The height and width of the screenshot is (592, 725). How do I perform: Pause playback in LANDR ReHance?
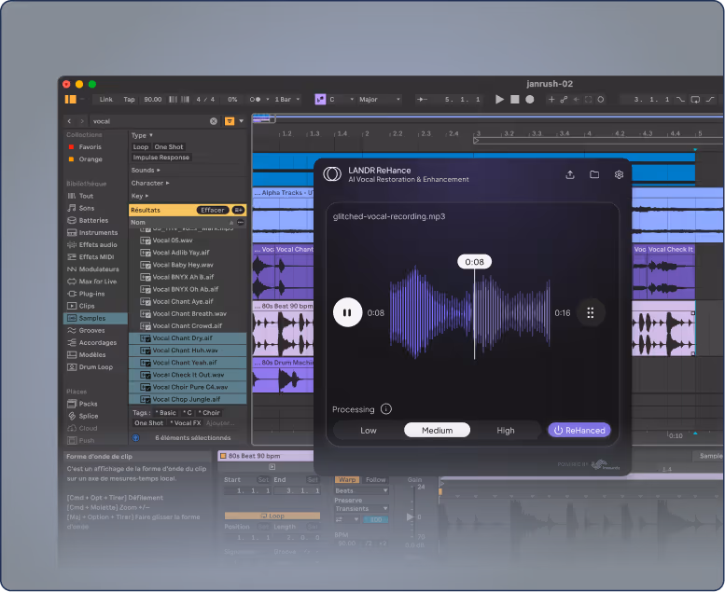click(347, 313)
